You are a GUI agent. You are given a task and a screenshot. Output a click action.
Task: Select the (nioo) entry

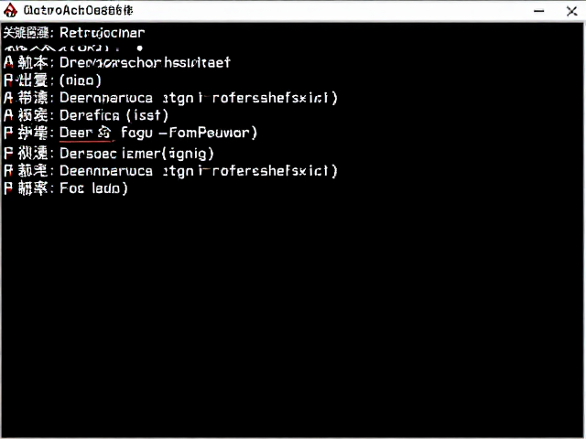[81, 80]
